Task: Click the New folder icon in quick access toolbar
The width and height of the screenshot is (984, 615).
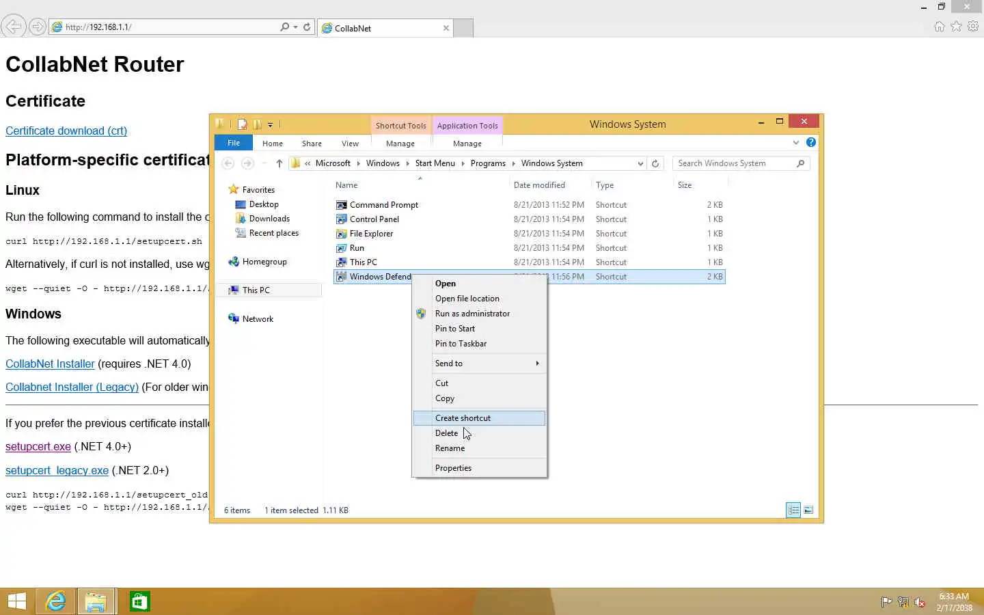Action: click(x=257, y=124)
